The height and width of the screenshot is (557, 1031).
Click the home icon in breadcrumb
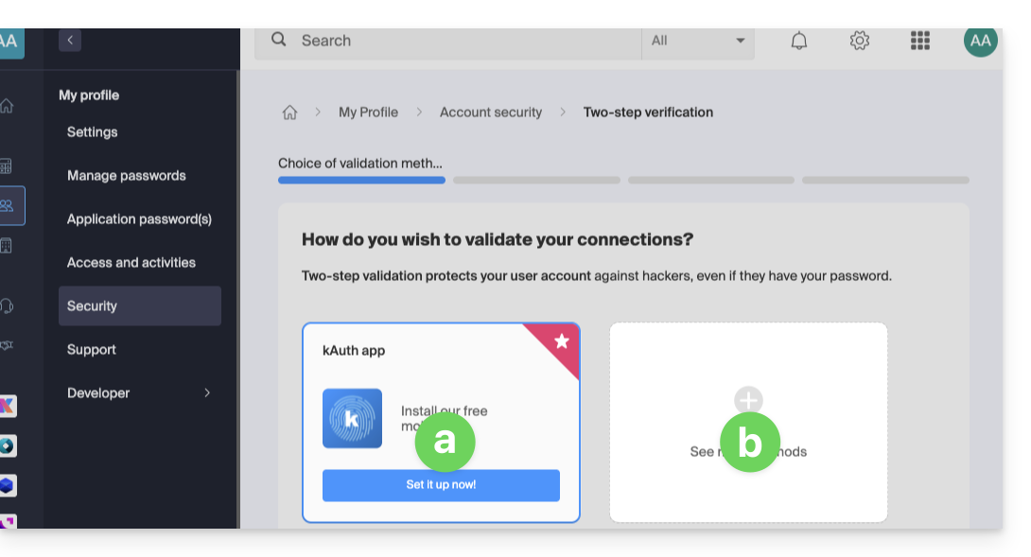tap(290, 113)
